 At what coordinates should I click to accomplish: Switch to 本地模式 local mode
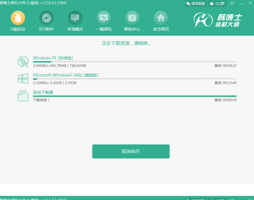(x=75, y=18)
